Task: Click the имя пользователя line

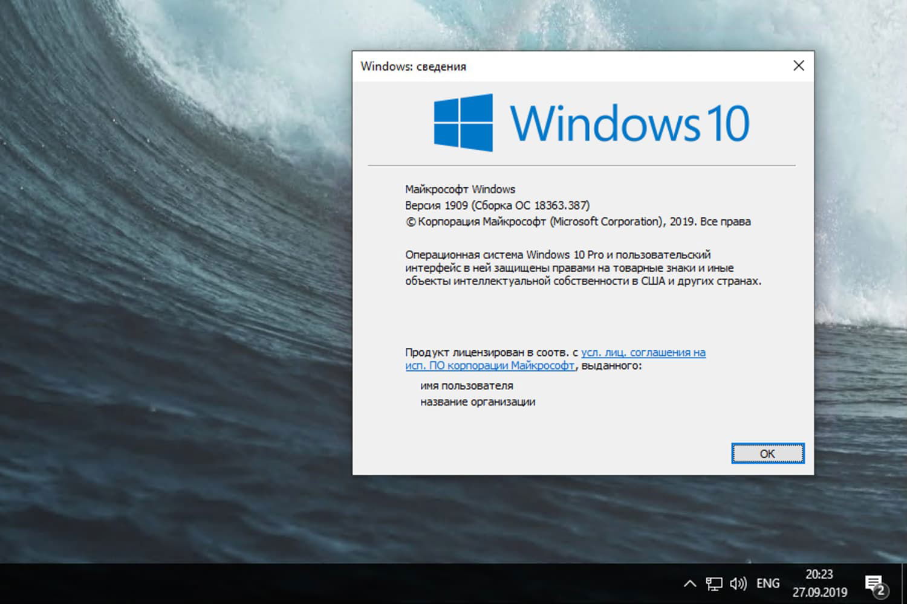Action: click(x=466, y=385)
